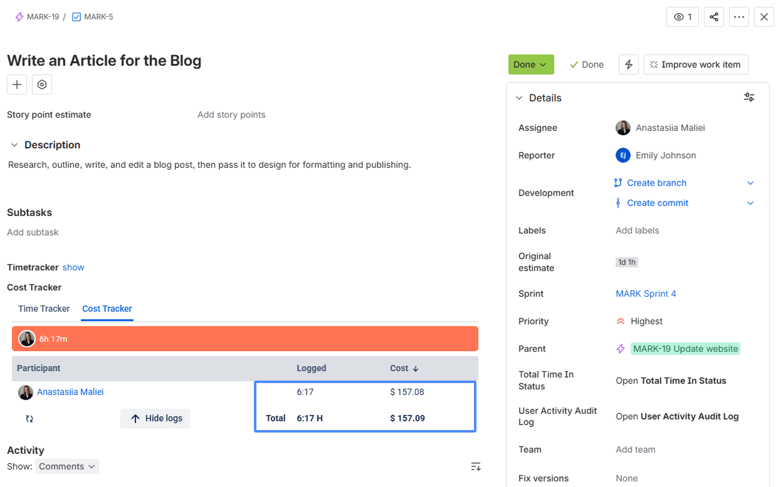Click the refresh icon in Cost Tracker
778x487 pixels.
pyautogui.click(x=29, y=419)
